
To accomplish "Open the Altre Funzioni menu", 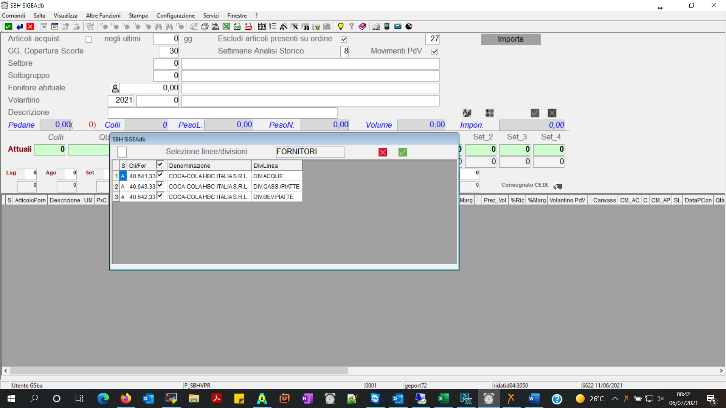I will (x=103, y=15).
